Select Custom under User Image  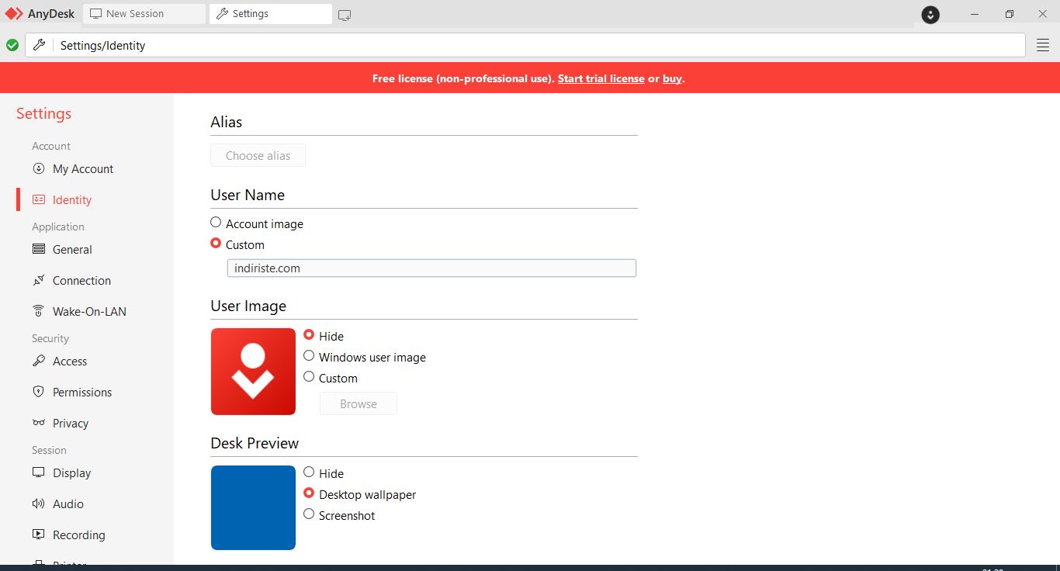coord(309,377)
